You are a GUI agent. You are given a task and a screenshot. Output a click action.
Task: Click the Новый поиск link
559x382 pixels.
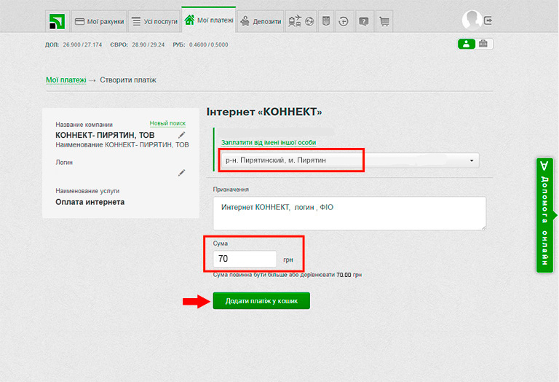(167, 123)
